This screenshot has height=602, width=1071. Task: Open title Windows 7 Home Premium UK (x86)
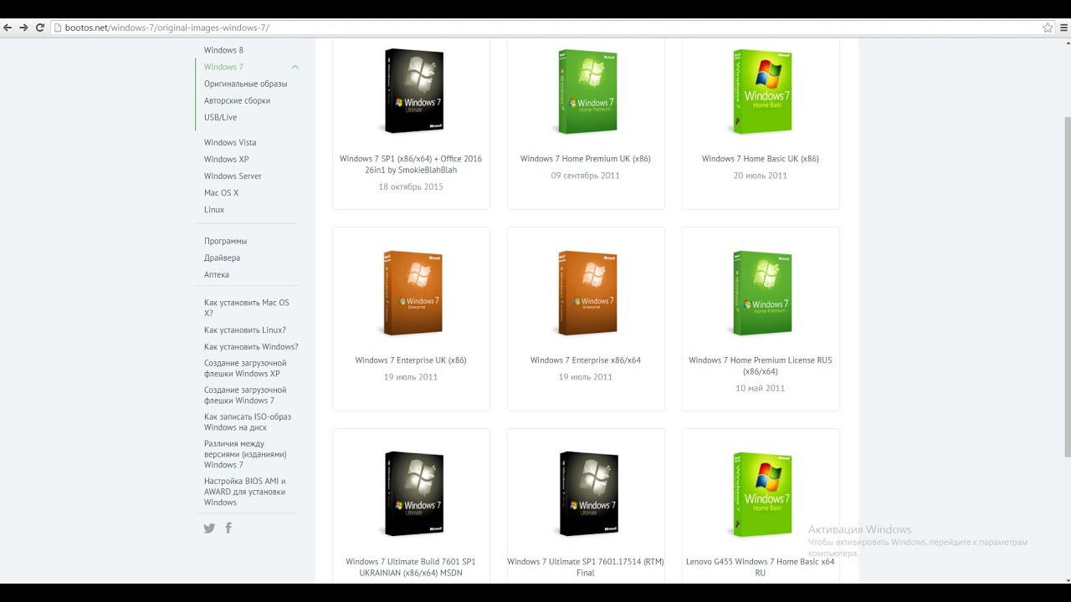click(x=586, y=159)
